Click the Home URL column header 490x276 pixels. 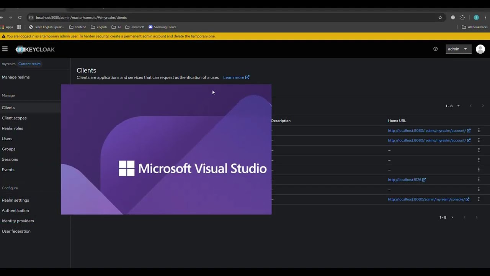point(397,121)
